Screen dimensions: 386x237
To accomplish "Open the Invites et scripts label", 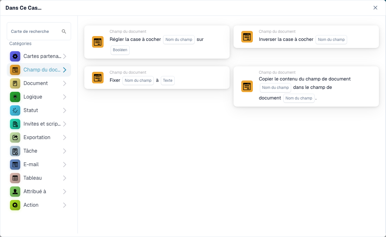I will pos(42,124).
